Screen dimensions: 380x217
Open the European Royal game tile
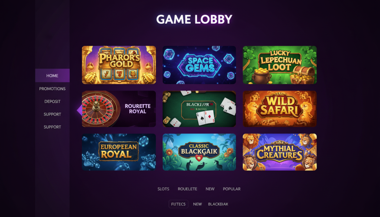(x=119, y=152)
